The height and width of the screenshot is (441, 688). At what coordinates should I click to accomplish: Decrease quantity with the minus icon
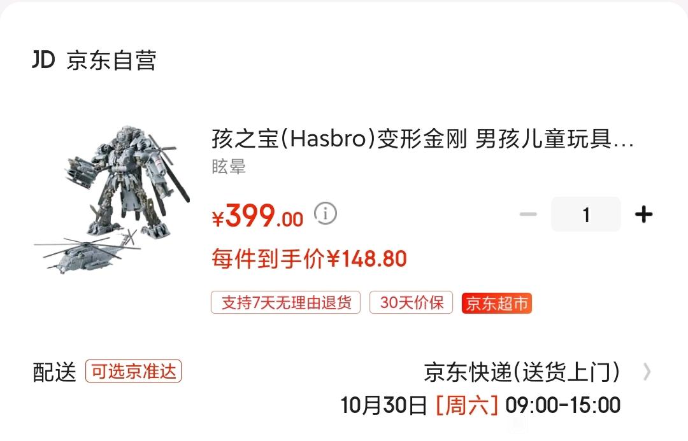tap(528, 214)
